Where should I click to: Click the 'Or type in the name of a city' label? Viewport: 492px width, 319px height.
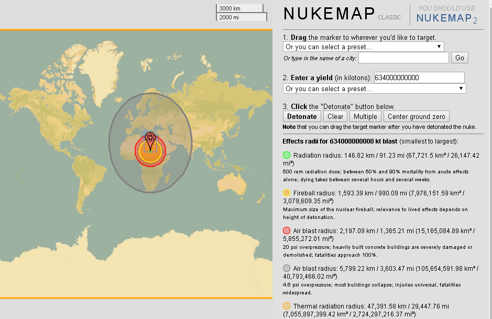(x=320, y=58)
